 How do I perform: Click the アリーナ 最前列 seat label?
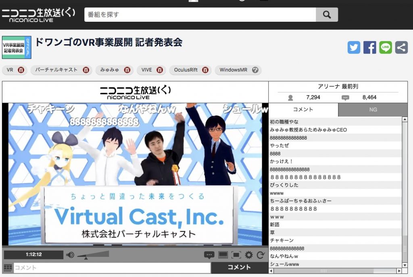tap(338, 86)
